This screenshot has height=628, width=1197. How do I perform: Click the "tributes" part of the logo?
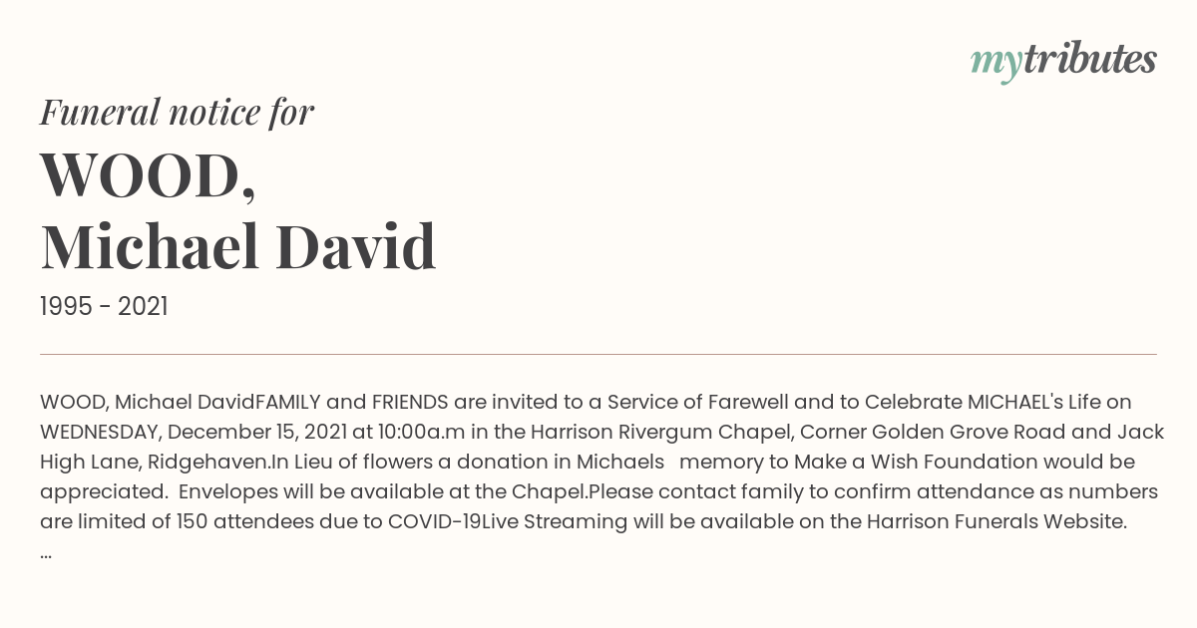[x=1089, y=60]
